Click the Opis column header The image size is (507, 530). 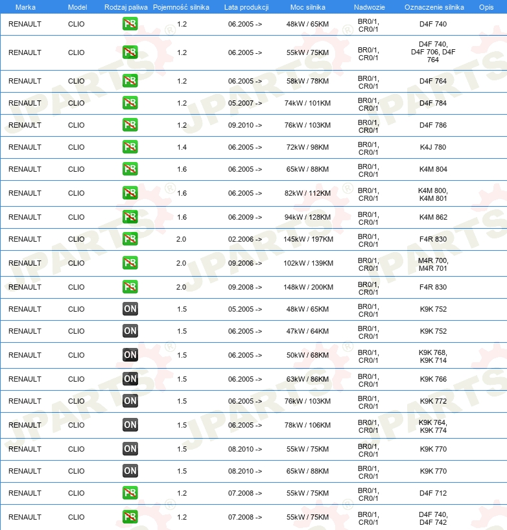tap(486, 7)
